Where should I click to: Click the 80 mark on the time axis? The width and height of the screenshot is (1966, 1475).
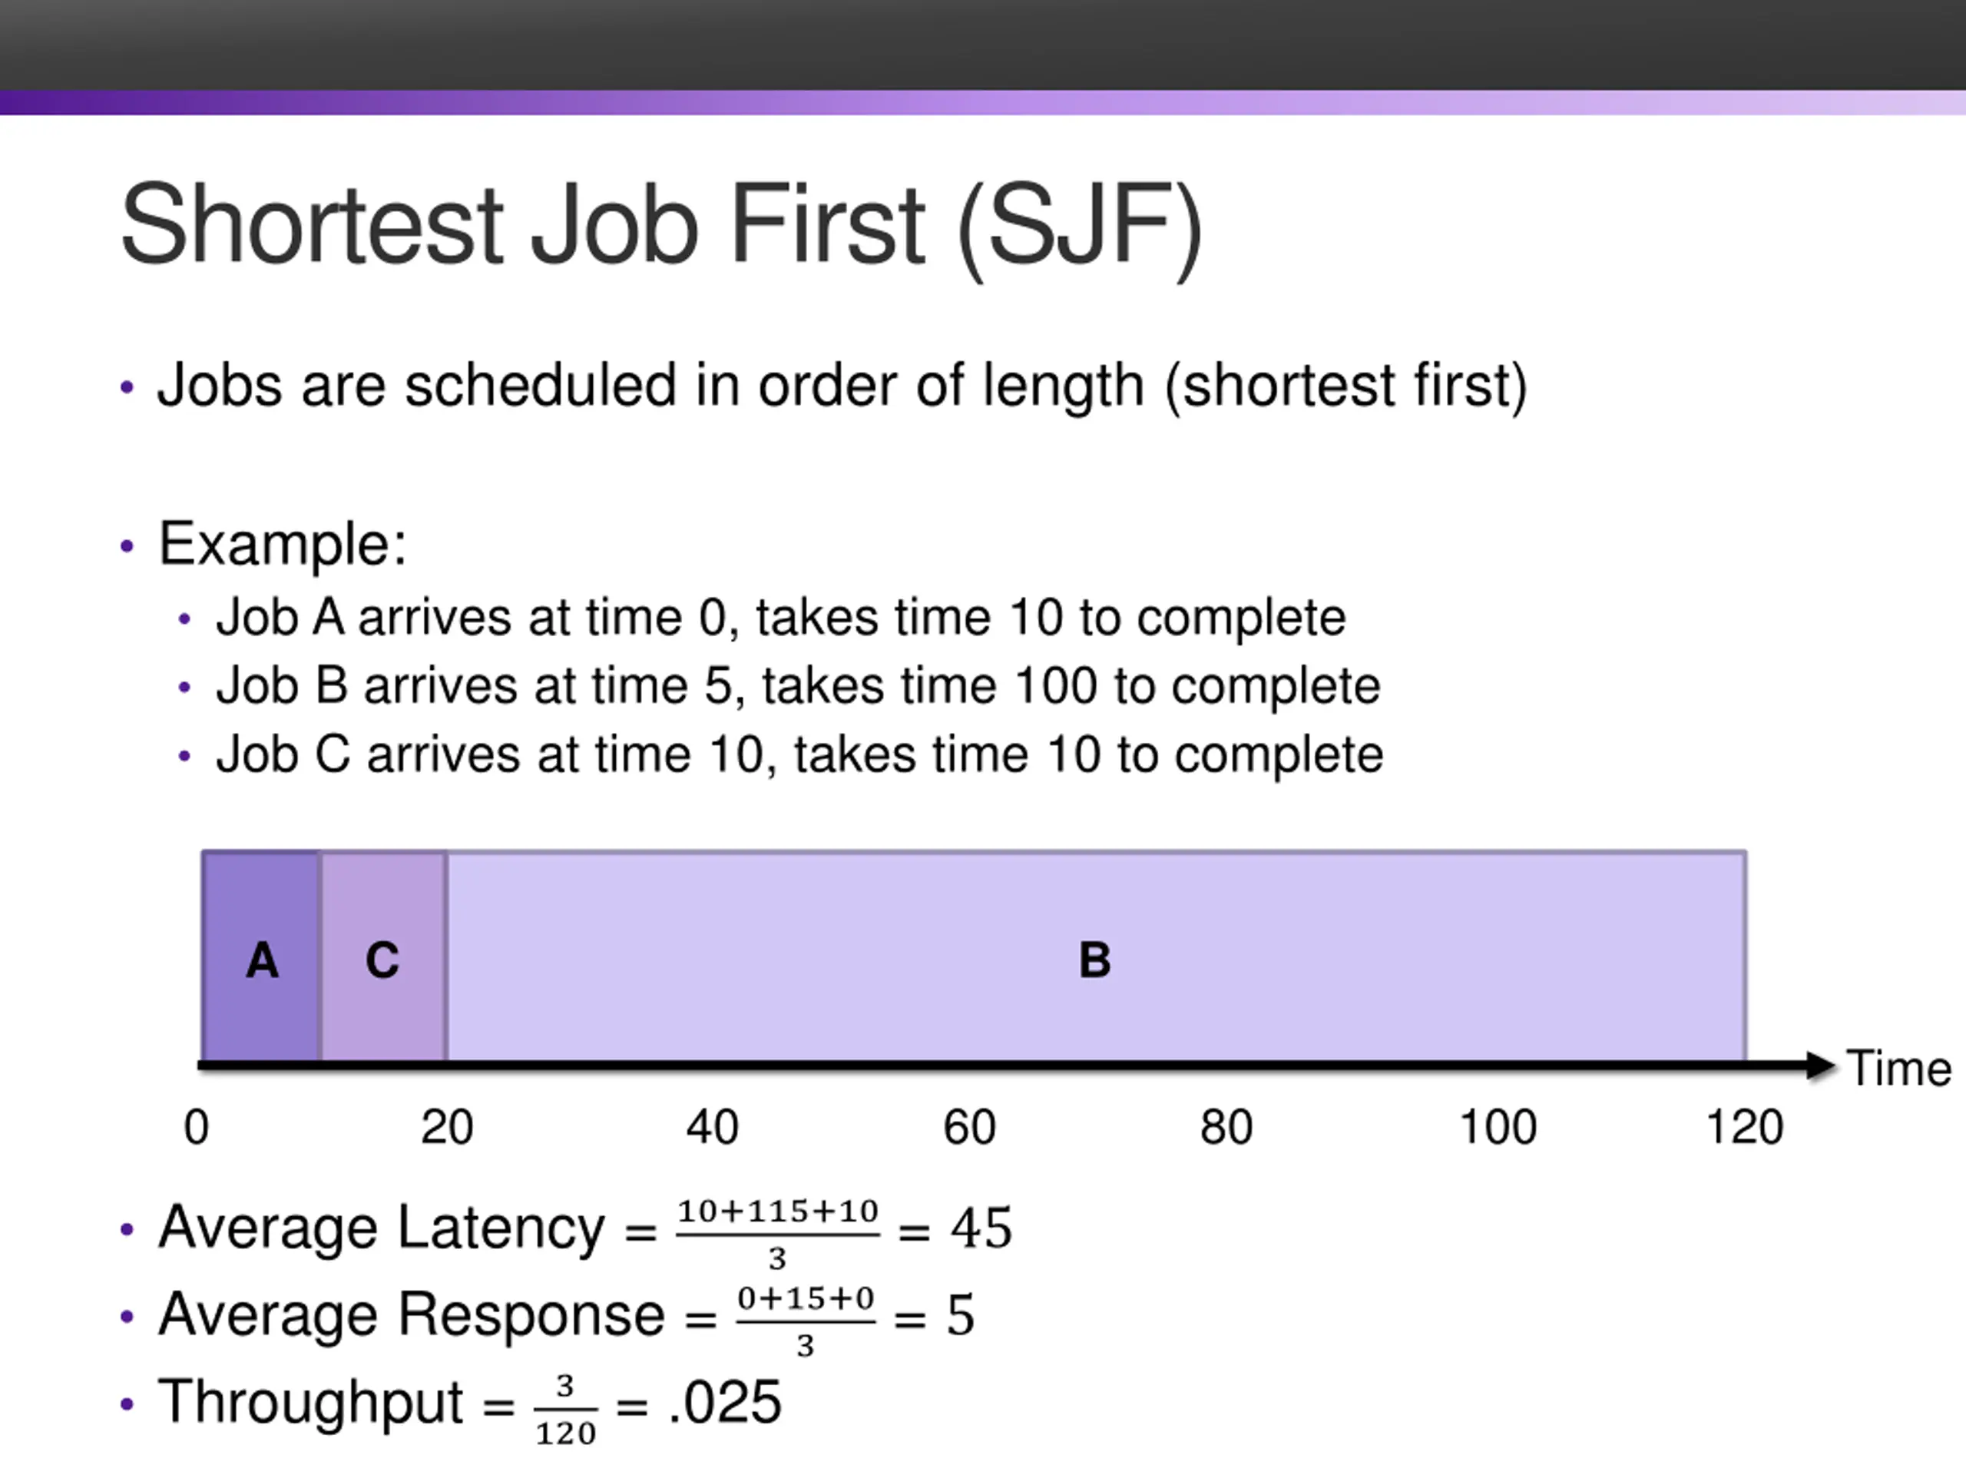1226,1126
